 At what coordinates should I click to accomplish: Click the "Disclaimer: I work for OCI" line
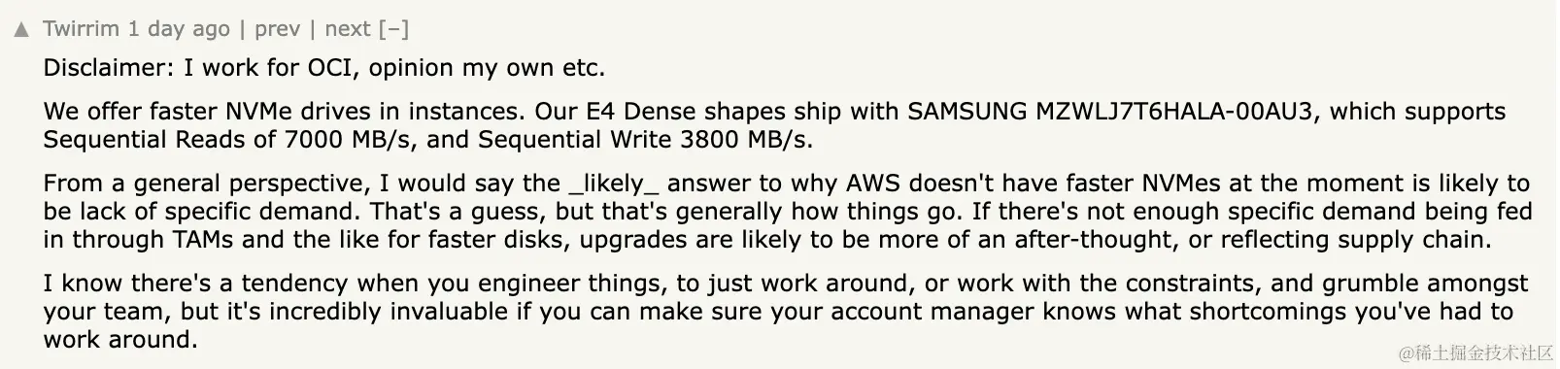click(x=324, y=68)
